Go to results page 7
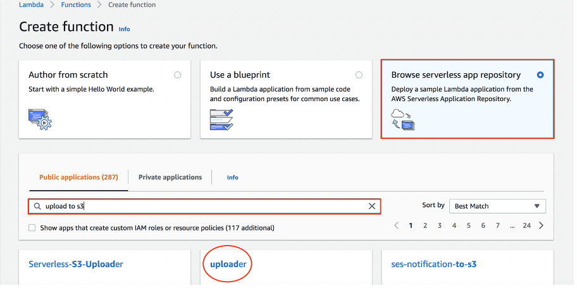Image resolution: width=577 pixels, height=293 pixels. (x=497, y=225)
